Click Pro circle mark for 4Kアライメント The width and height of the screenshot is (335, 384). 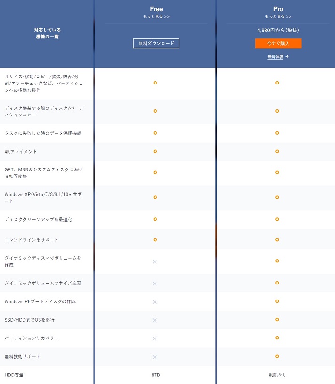277,151
